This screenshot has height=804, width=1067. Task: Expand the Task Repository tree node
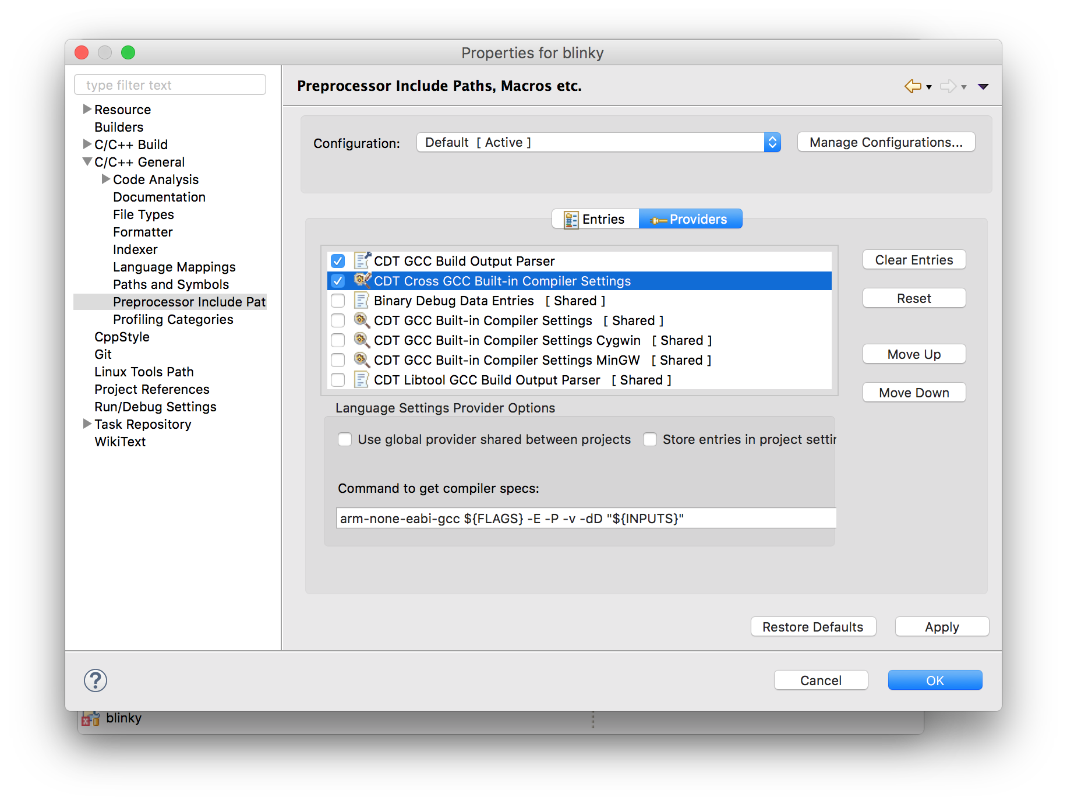coord(87,424)
